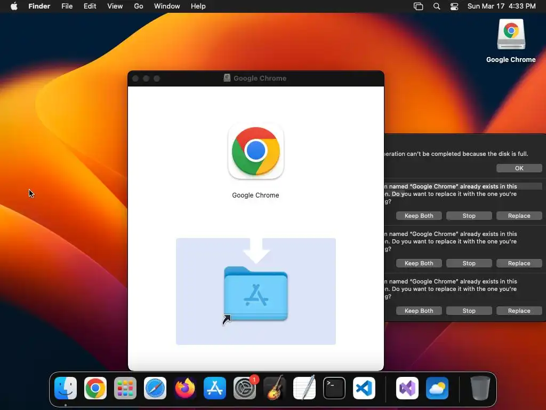
Task: Click Keep Both in the bottom replace prompt
Action: [419, 311]
